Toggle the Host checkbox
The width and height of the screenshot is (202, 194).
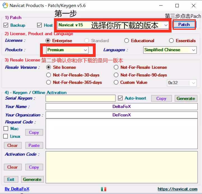tap(39, 25)
